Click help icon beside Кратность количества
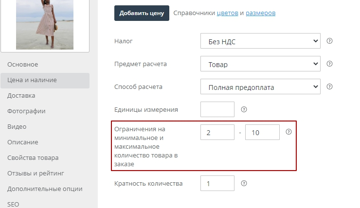The image size is (360, 208). pyautogui.click(x=244, y=183)
